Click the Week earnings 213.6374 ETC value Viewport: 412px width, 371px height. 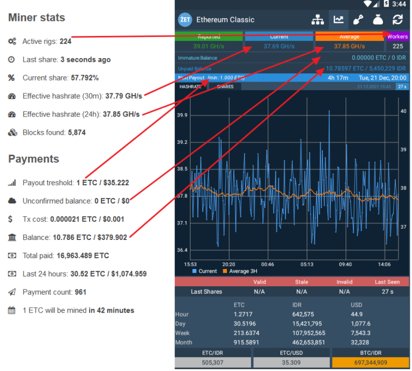(246, 333)
